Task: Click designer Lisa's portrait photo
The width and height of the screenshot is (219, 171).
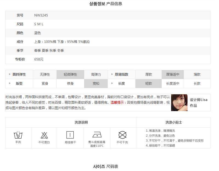Action: coord(179,103)
